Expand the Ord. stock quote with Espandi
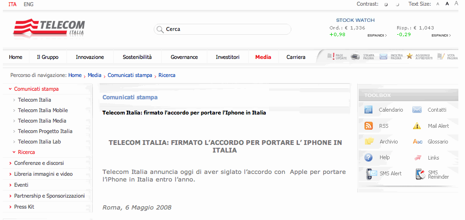This screenshot has height=220, width=465. (x=377, y=35)
